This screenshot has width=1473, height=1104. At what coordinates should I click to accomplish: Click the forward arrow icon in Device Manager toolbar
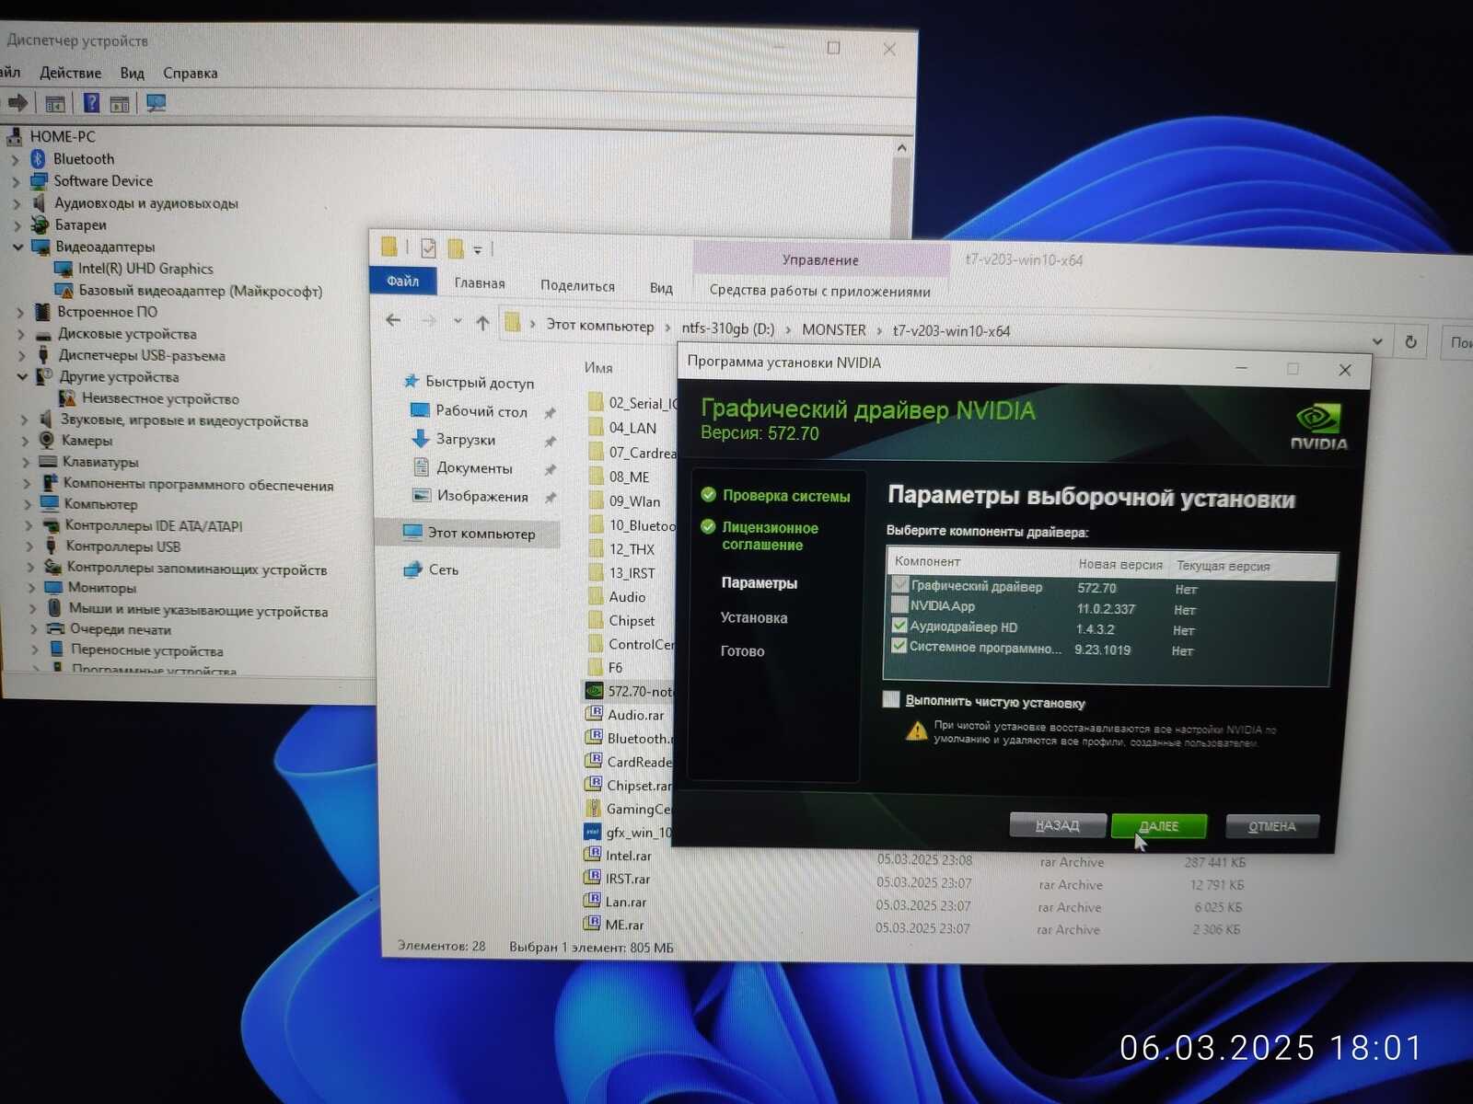pos(17,102)
